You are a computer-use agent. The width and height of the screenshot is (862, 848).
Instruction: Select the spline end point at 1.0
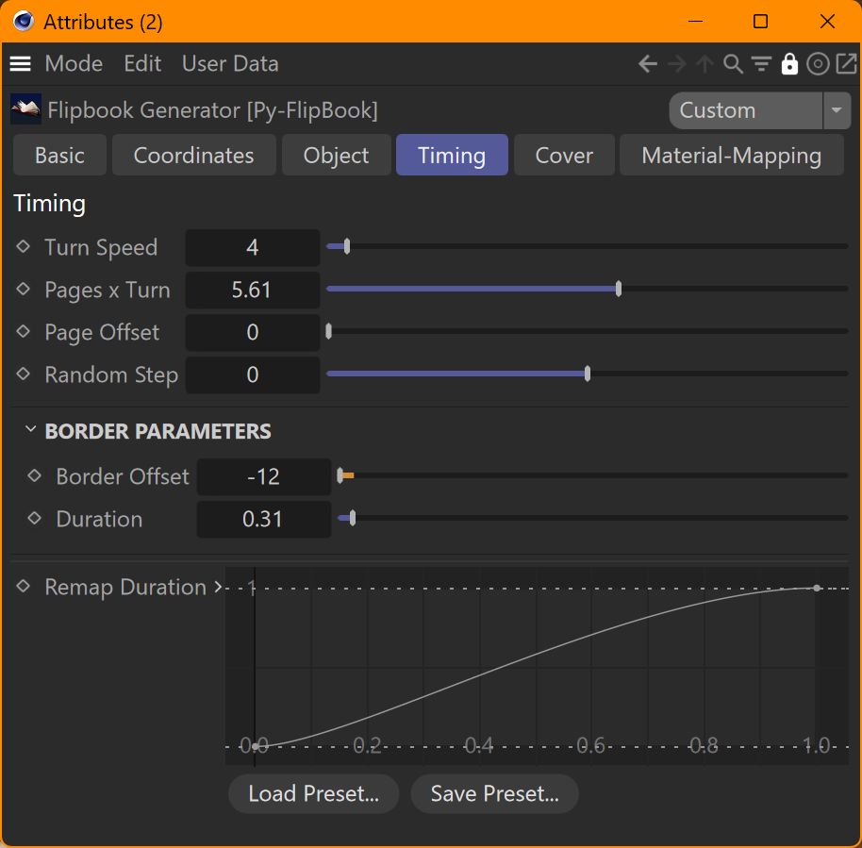click(x=817, y=588)
